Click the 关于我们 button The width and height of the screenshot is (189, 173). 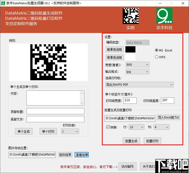(x=148, y=166)
